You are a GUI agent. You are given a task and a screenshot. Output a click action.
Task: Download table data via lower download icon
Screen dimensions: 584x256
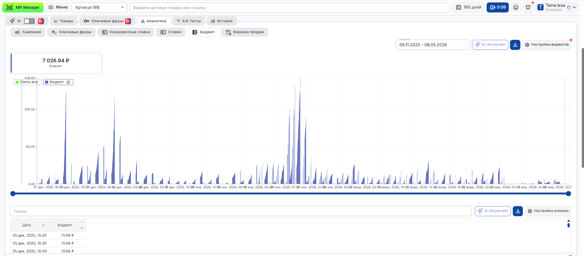518,211
